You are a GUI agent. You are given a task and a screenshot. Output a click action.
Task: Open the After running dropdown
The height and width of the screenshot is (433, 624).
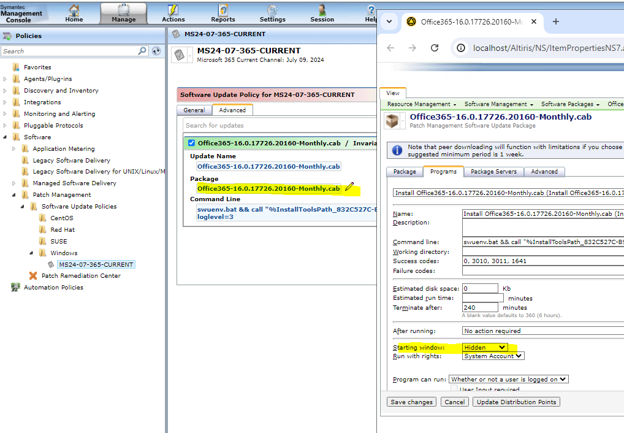pyautogui.click(x=543, y=331)
